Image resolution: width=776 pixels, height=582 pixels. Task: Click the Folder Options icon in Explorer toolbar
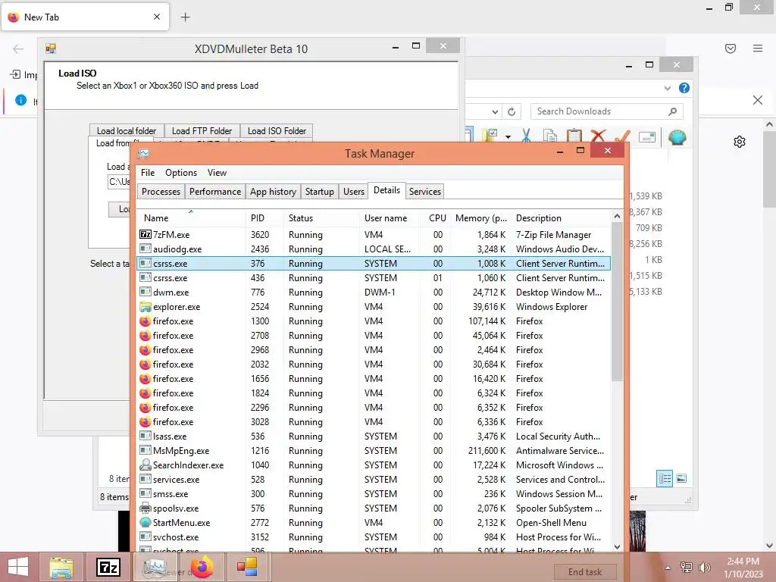491,135
